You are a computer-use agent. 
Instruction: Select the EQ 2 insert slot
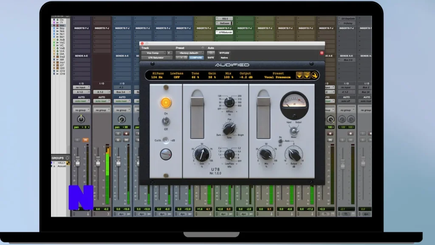pyautogui.click(x=224, y=19)
